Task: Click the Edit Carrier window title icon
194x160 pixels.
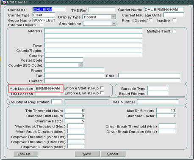Action: click(x=4, y=2)
